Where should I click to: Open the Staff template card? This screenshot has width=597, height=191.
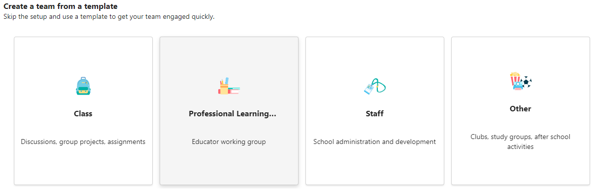pyautogui.click(x=375, y=111)
